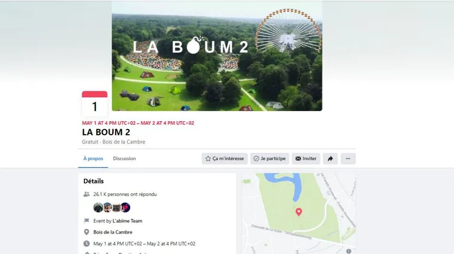454x254 pixels.
Task: Click the map info icon
Action: click(348, 252)
